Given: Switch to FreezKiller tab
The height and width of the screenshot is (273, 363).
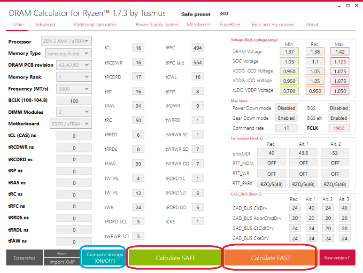Looking at the screenshot, I should [x=230, y=24].
